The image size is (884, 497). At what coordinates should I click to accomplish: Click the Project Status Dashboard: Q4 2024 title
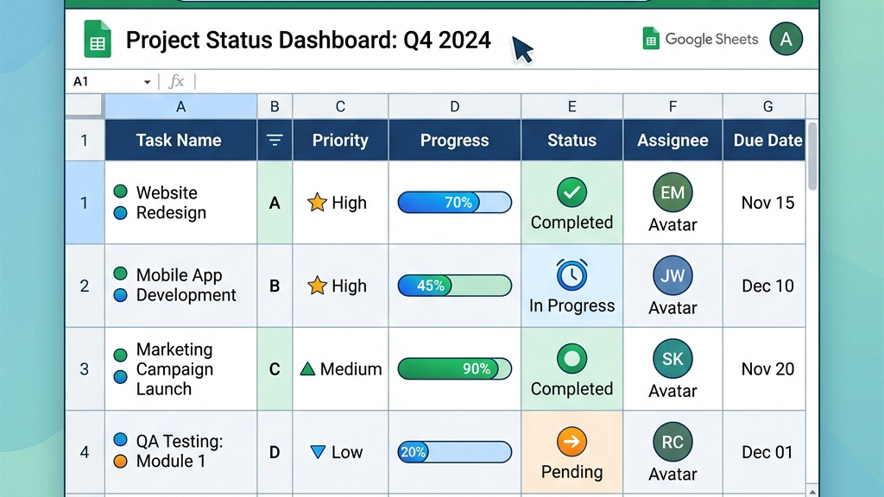(308, 40)
